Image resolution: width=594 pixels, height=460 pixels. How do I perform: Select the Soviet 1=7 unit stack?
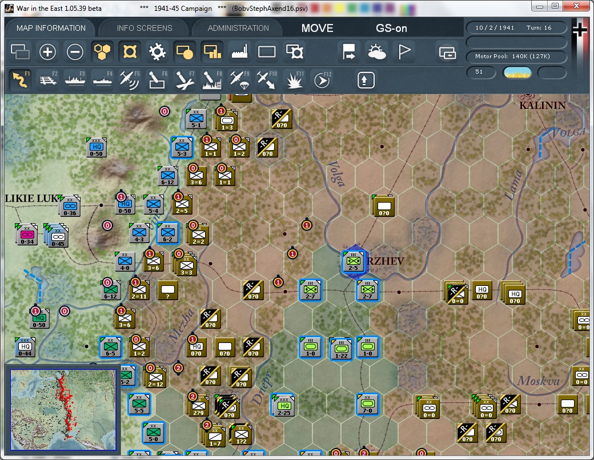pyautogui.click(x=214, y=436)
